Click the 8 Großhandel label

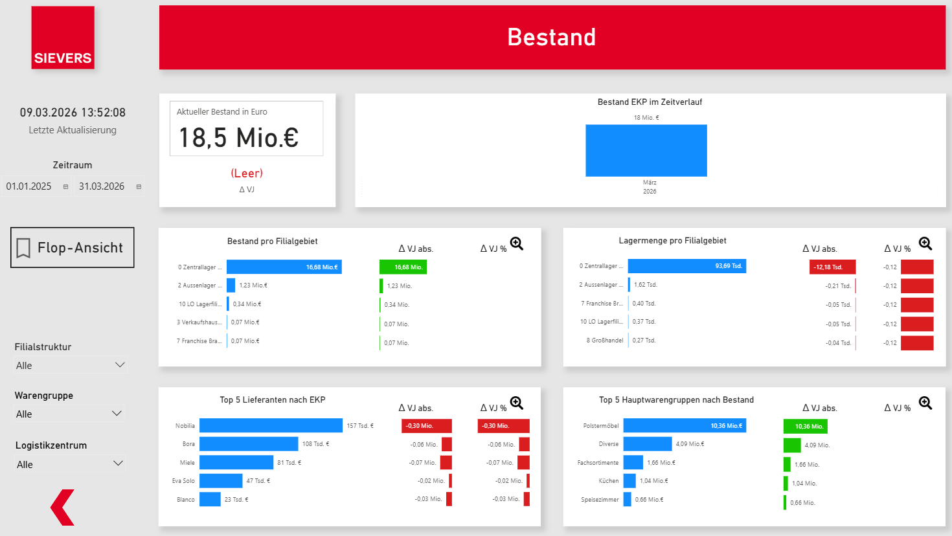pos(605,340)
